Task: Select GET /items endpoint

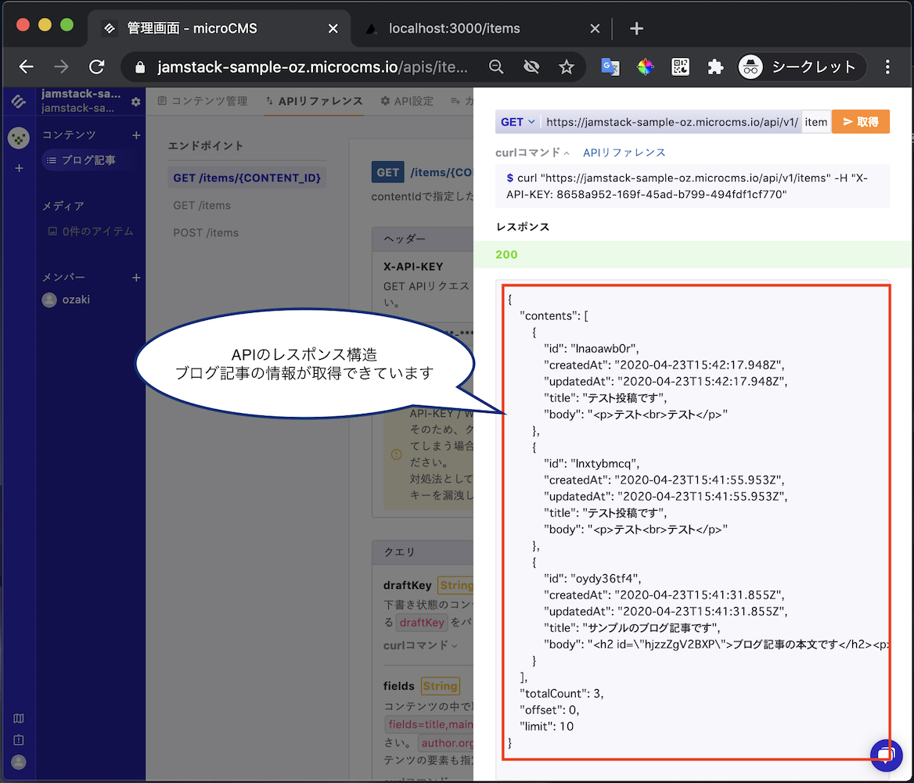Action: point(202,205)
